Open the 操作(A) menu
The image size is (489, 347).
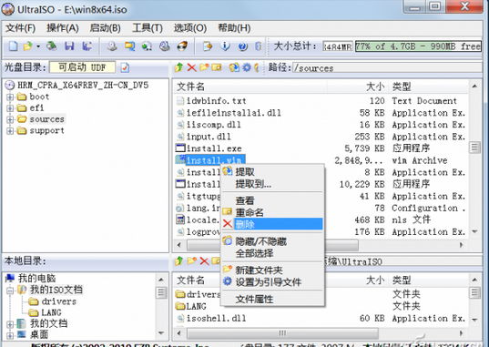[x=63, y=28]
